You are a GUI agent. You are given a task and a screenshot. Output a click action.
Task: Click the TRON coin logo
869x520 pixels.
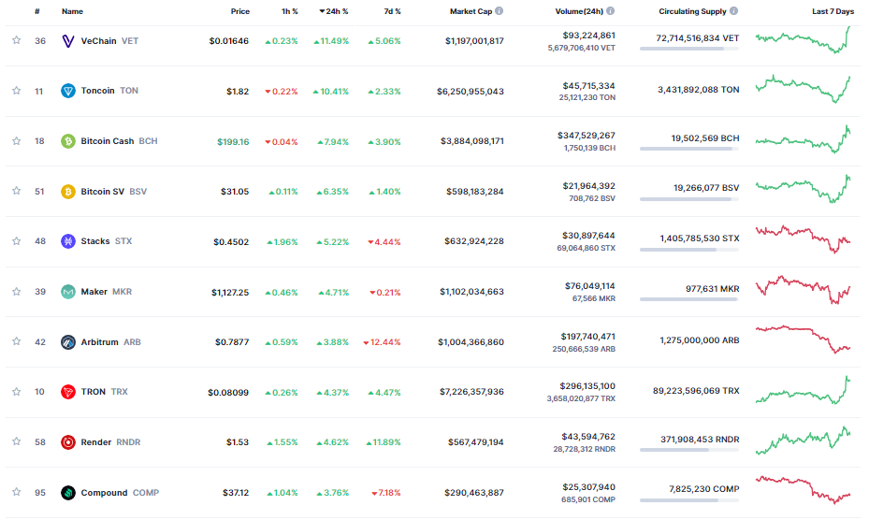[68, 392]
